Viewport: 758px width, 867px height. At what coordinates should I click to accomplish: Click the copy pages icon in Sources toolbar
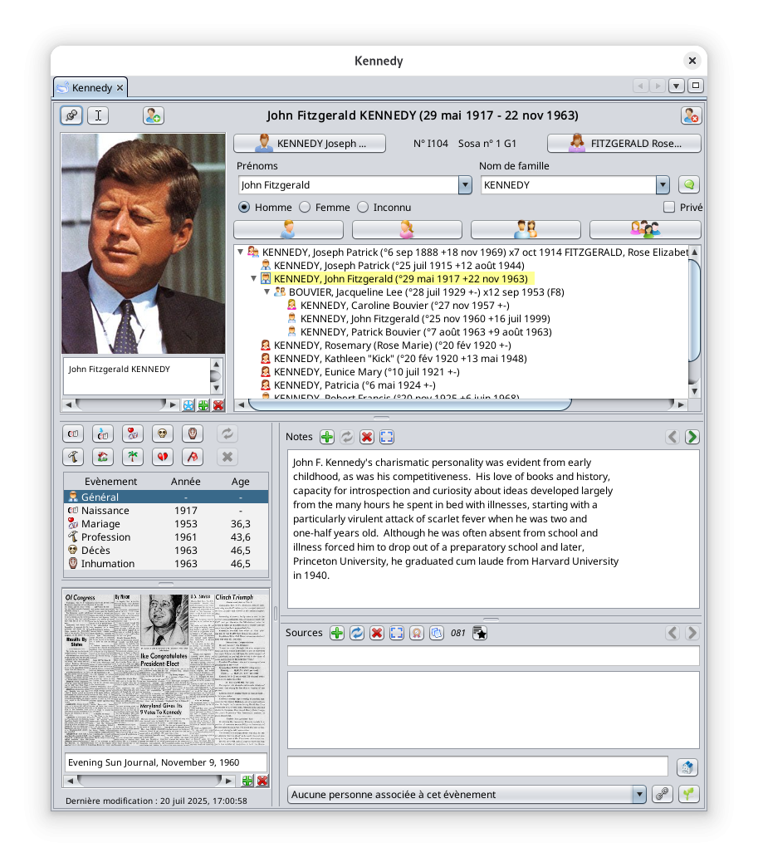(437, 633)
